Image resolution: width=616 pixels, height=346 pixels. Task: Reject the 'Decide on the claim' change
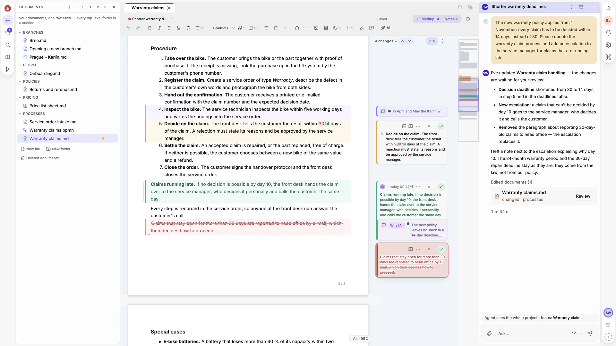[x=429, y=126]
